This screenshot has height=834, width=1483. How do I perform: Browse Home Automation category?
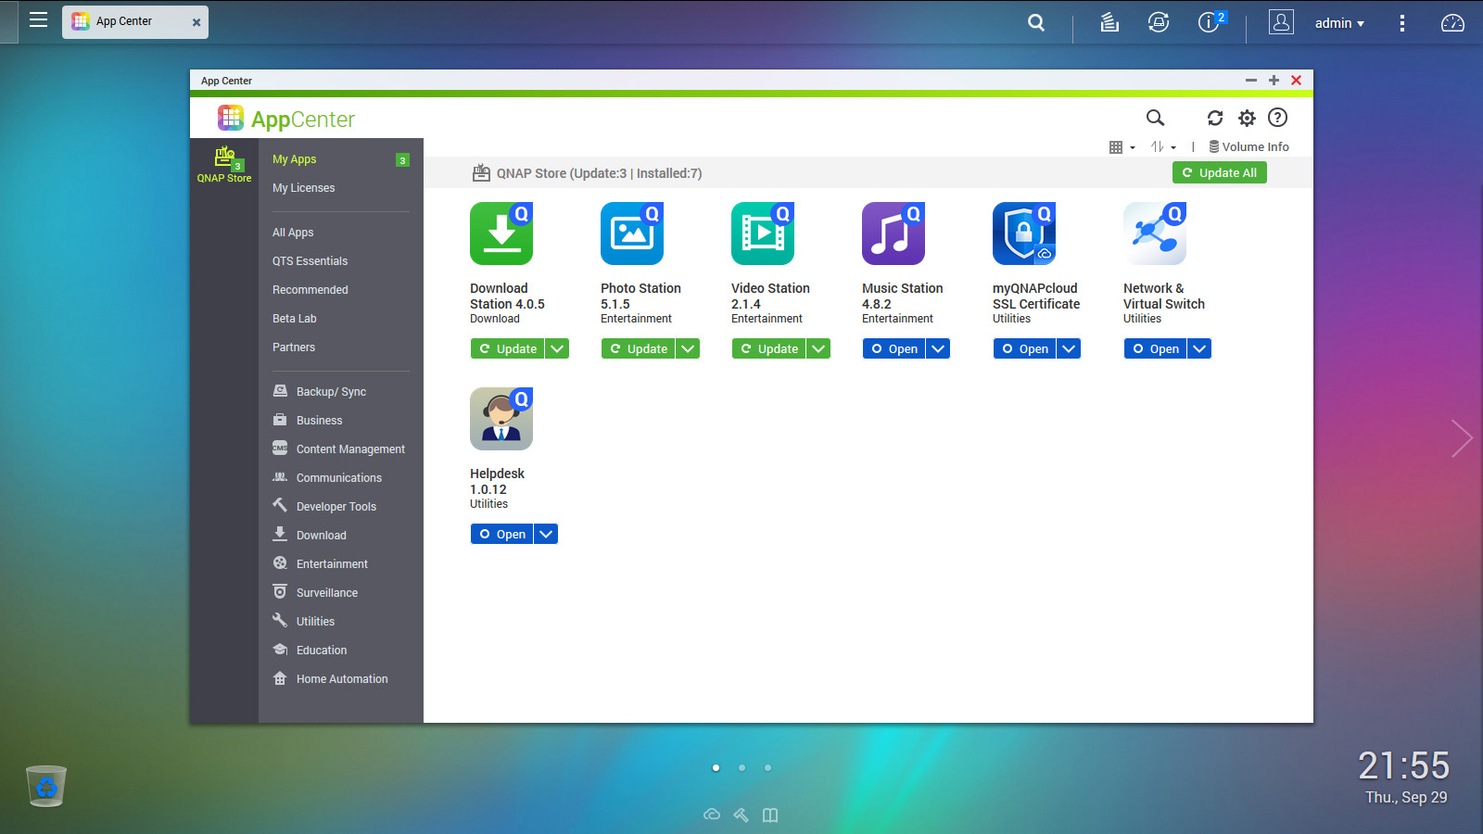tap(331, 679)
